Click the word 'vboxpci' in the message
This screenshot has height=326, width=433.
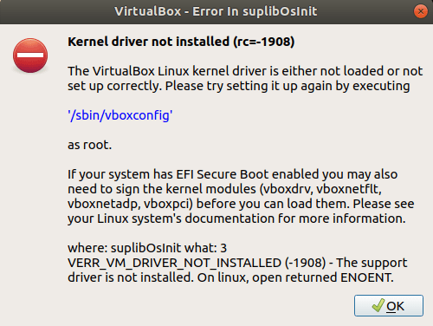pos(168,204)
